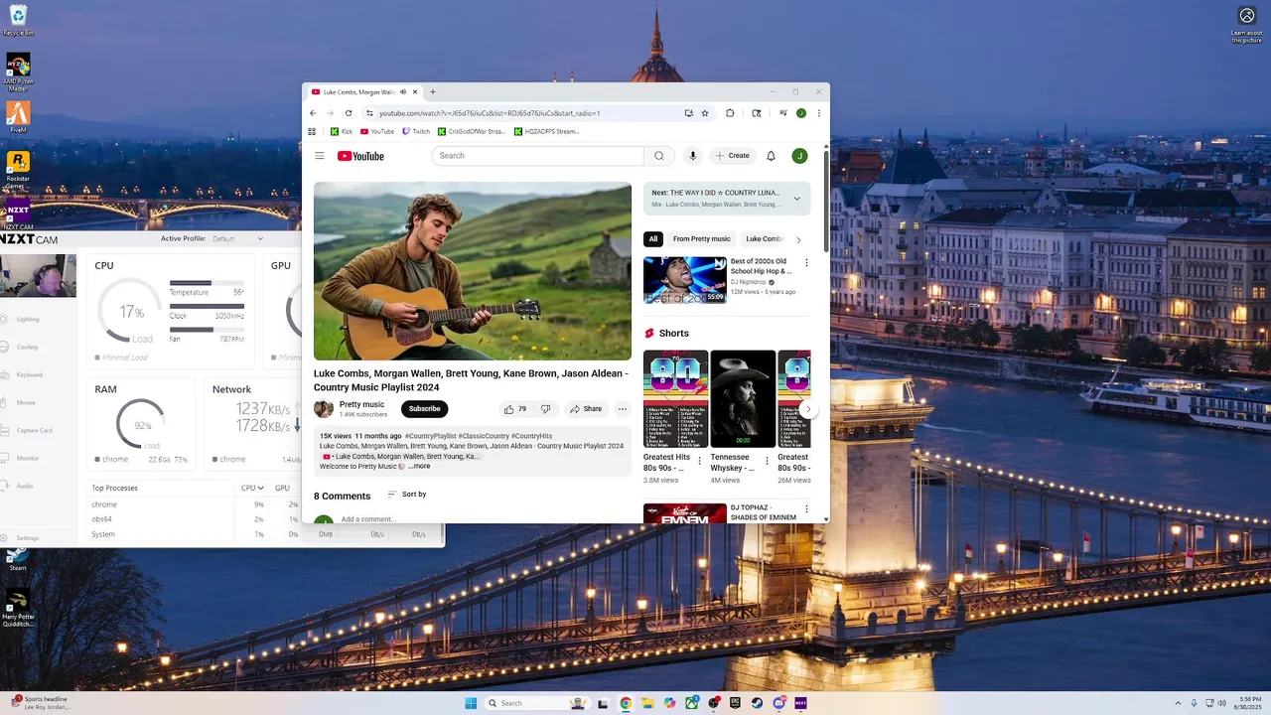The height and width of the screenshot is (715, 1271).
Task: Go back in the Chrome browser
Action: [313, 113]
